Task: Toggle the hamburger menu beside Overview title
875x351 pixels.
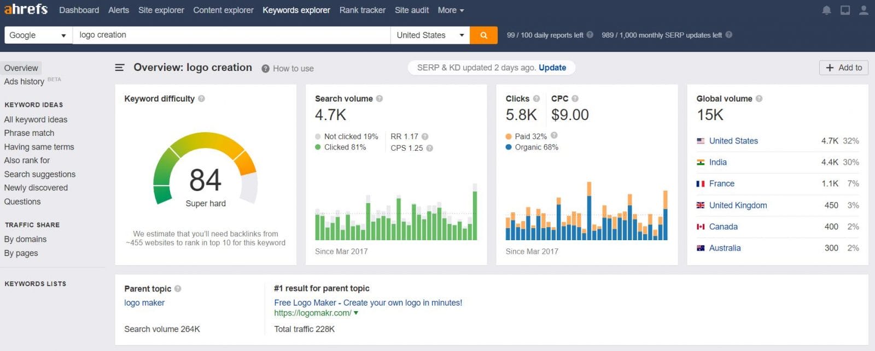Action: coord(119,68)
